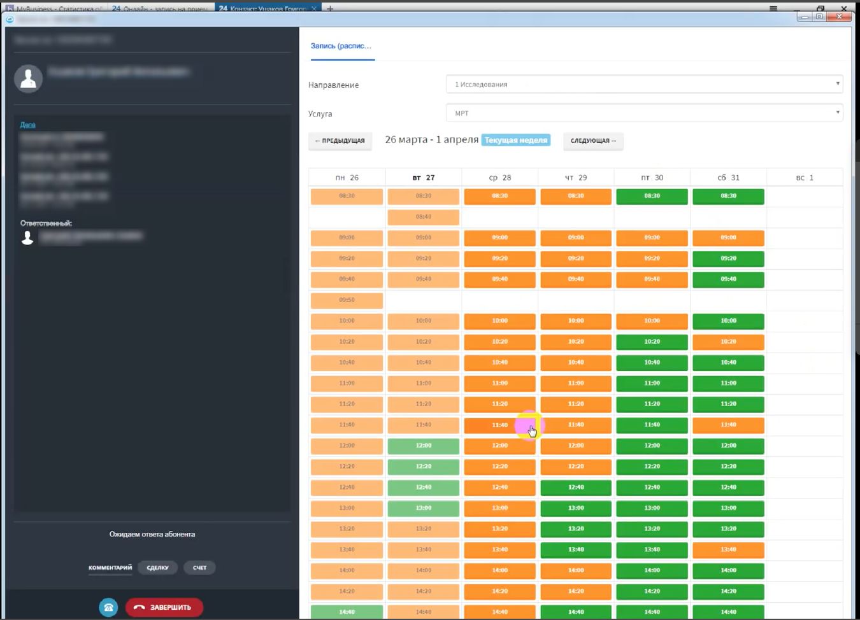Book Saturday 31 slot at 14:00
Viewport: 860px width, 620px height.
click(728, 571)
